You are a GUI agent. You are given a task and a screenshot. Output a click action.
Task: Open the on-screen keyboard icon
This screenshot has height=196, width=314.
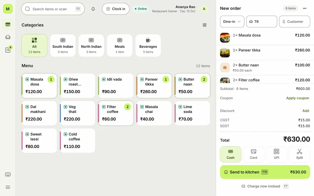tap(8, 175)
